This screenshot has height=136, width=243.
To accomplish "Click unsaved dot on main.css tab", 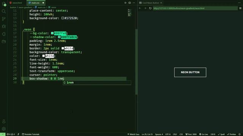I will point(43,3).
